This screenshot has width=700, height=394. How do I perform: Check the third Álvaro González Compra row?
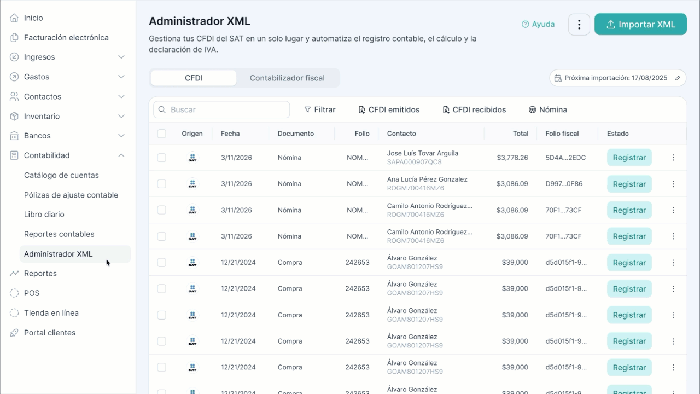pos(162,315)
